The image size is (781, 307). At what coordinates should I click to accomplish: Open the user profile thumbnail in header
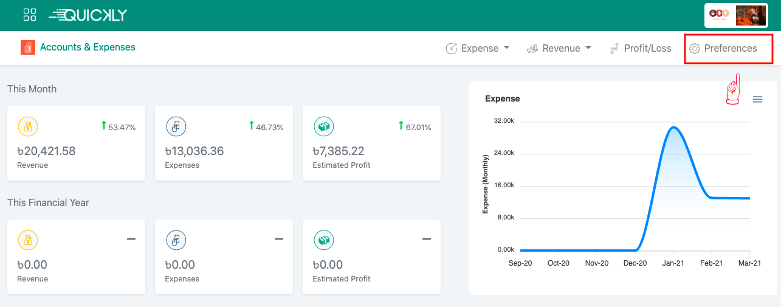(750, 16)
